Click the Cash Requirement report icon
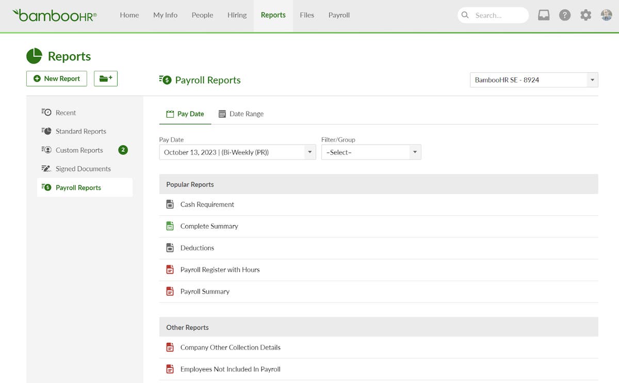 pyautogui.click(x=170, y=204)
